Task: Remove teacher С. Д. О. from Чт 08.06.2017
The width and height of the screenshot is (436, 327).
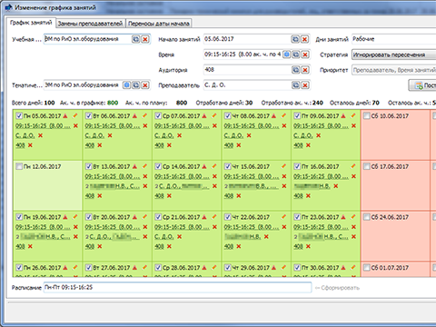Action: 249,135
